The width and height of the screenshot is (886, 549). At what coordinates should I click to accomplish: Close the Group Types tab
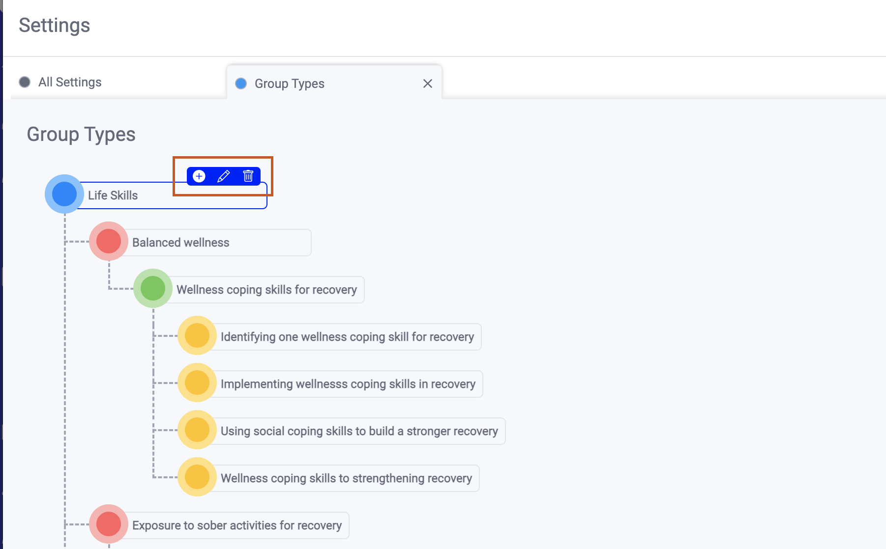427,83
